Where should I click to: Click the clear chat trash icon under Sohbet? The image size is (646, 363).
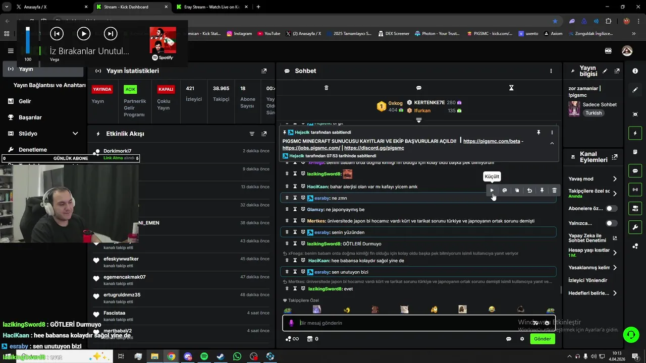click(326, 88)
